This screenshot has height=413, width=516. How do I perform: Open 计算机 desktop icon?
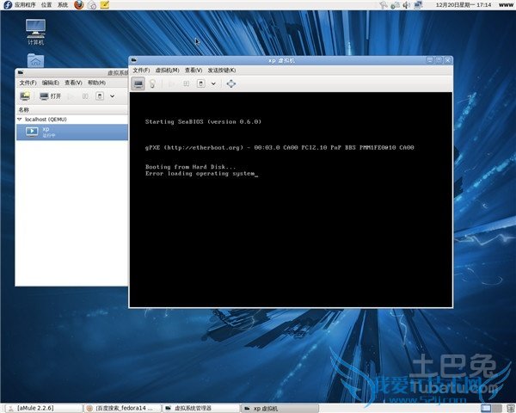coord(35,32)
